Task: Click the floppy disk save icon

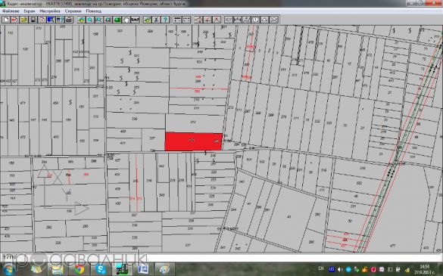Action: tap(33, 20)
